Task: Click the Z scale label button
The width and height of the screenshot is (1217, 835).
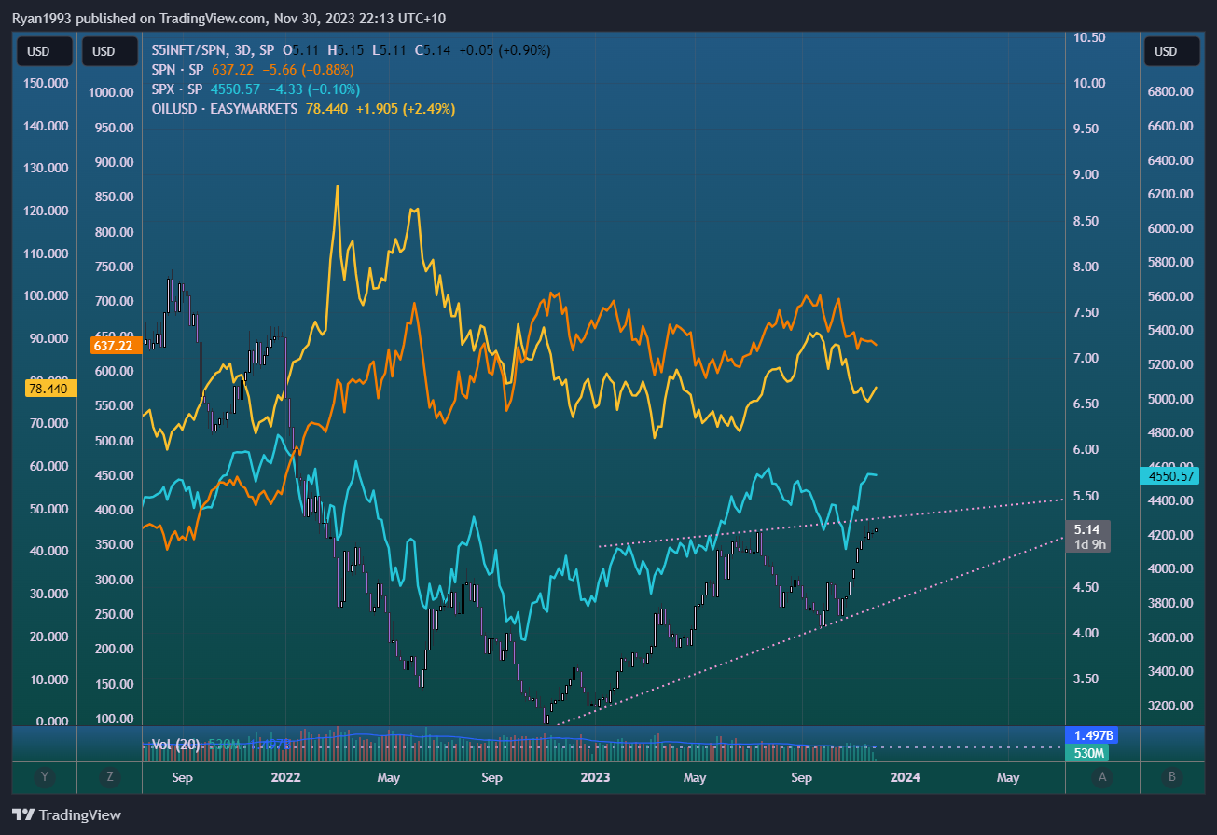Action: [109, 776]
